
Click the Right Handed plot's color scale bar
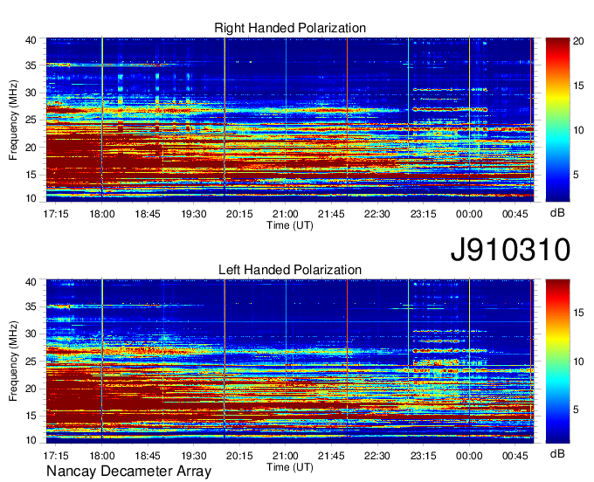pos(557,120)
